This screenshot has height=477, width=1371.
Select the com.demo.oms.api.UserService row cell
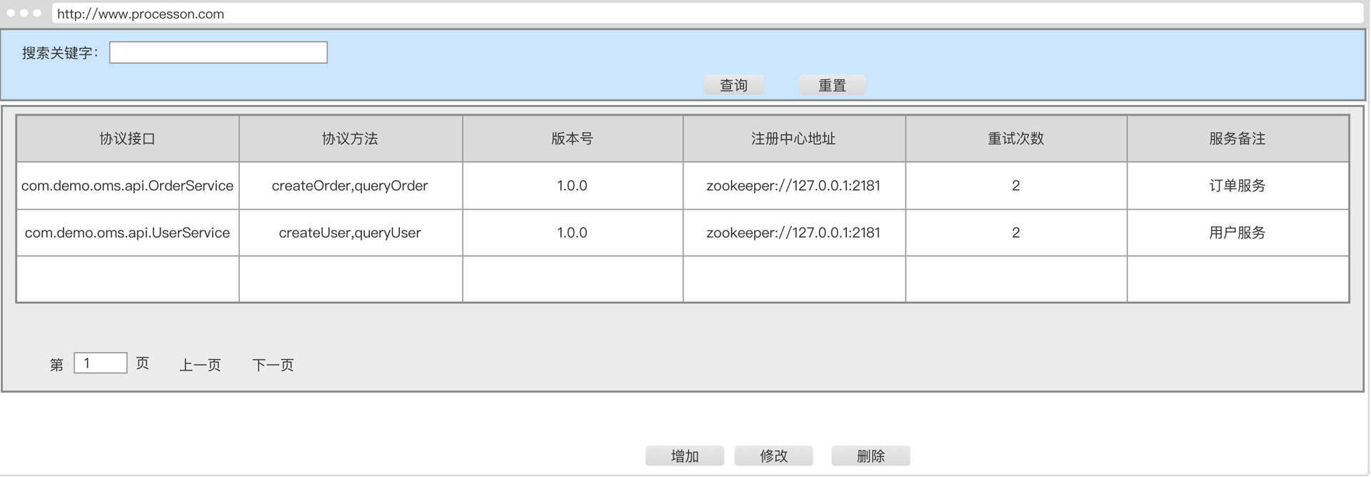pyautogui.click(x=127, y=233)
